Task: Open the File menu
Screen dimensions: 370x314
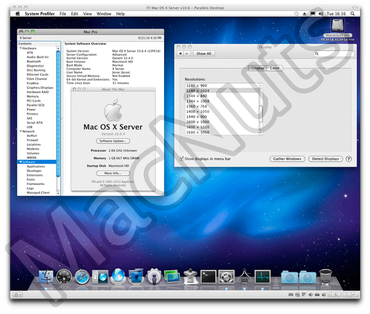Action: 63,14
